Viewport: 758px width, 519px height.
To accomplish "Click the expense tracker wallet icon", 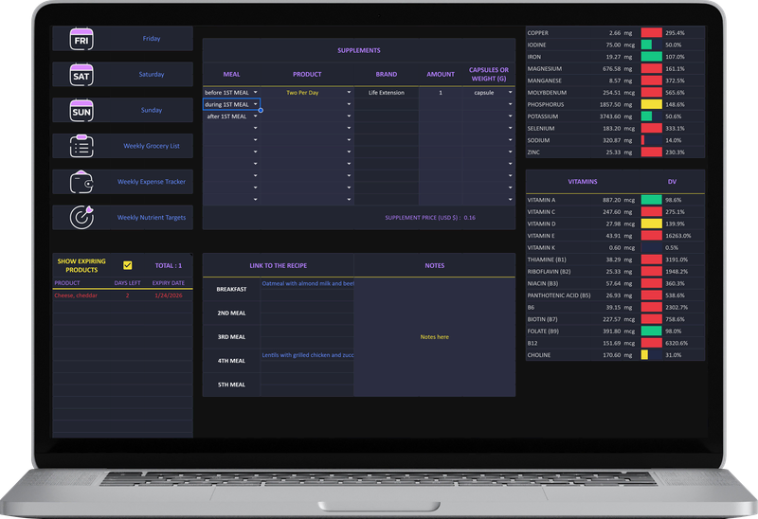I will pos(81,182).
